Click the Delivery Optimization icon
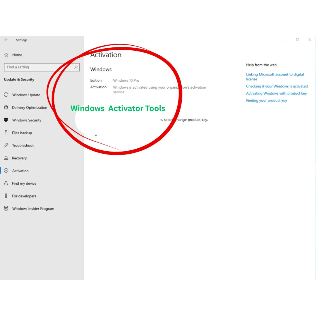The image size is (316, 316). coord(6,108)
